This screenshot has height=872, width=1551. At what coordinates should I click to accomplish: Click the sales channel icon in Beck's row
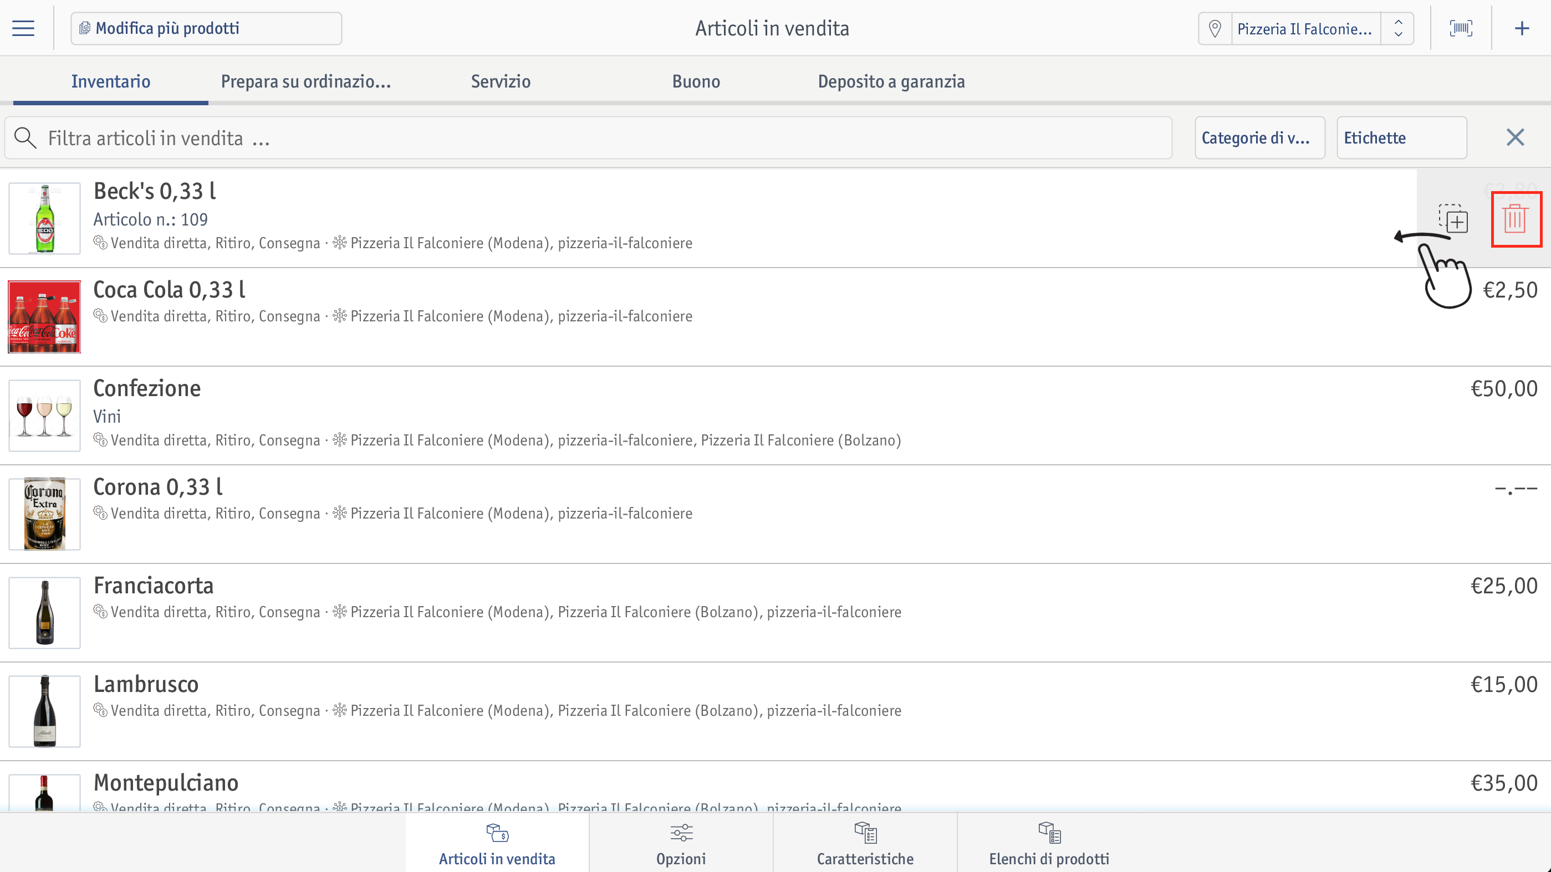pyautogui.click(x=100, y=243)
